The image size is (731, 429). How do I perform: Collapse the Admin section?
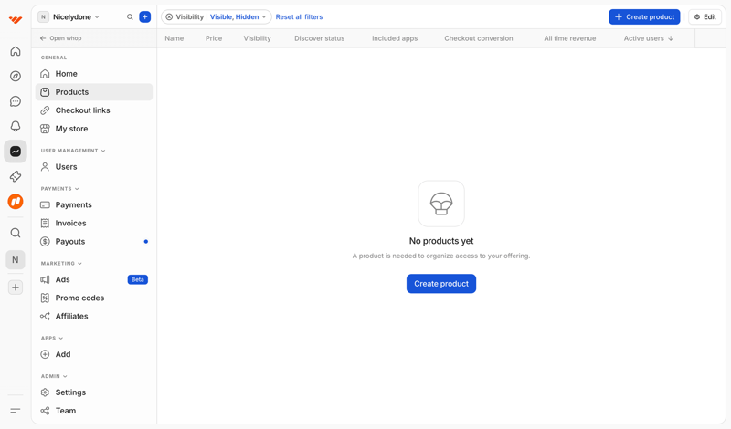point(54,376)
